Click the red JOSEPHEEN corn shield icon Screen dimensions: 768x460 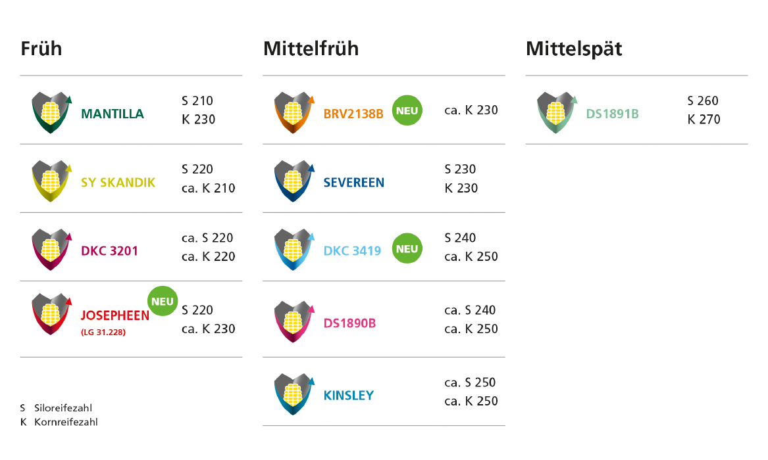[x=51, y=314]
